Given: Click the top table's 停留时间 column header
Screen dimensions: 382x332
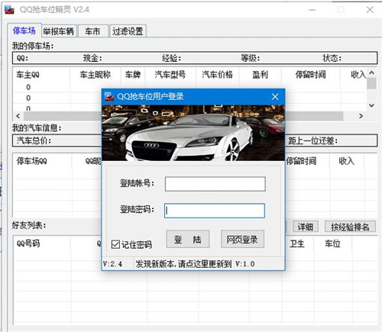Looking at the screenshot, I should pos(310,75).
